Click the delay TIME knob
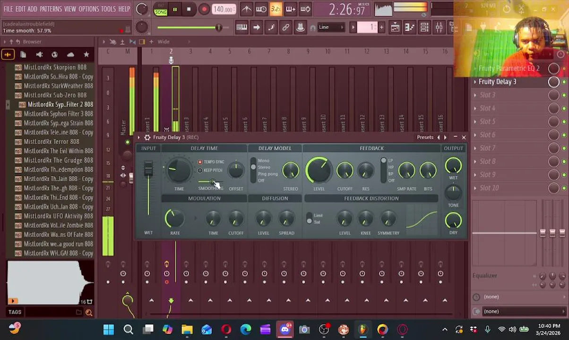Image resolution: width=569 pixels, height=340 pixels. point(179,171)
